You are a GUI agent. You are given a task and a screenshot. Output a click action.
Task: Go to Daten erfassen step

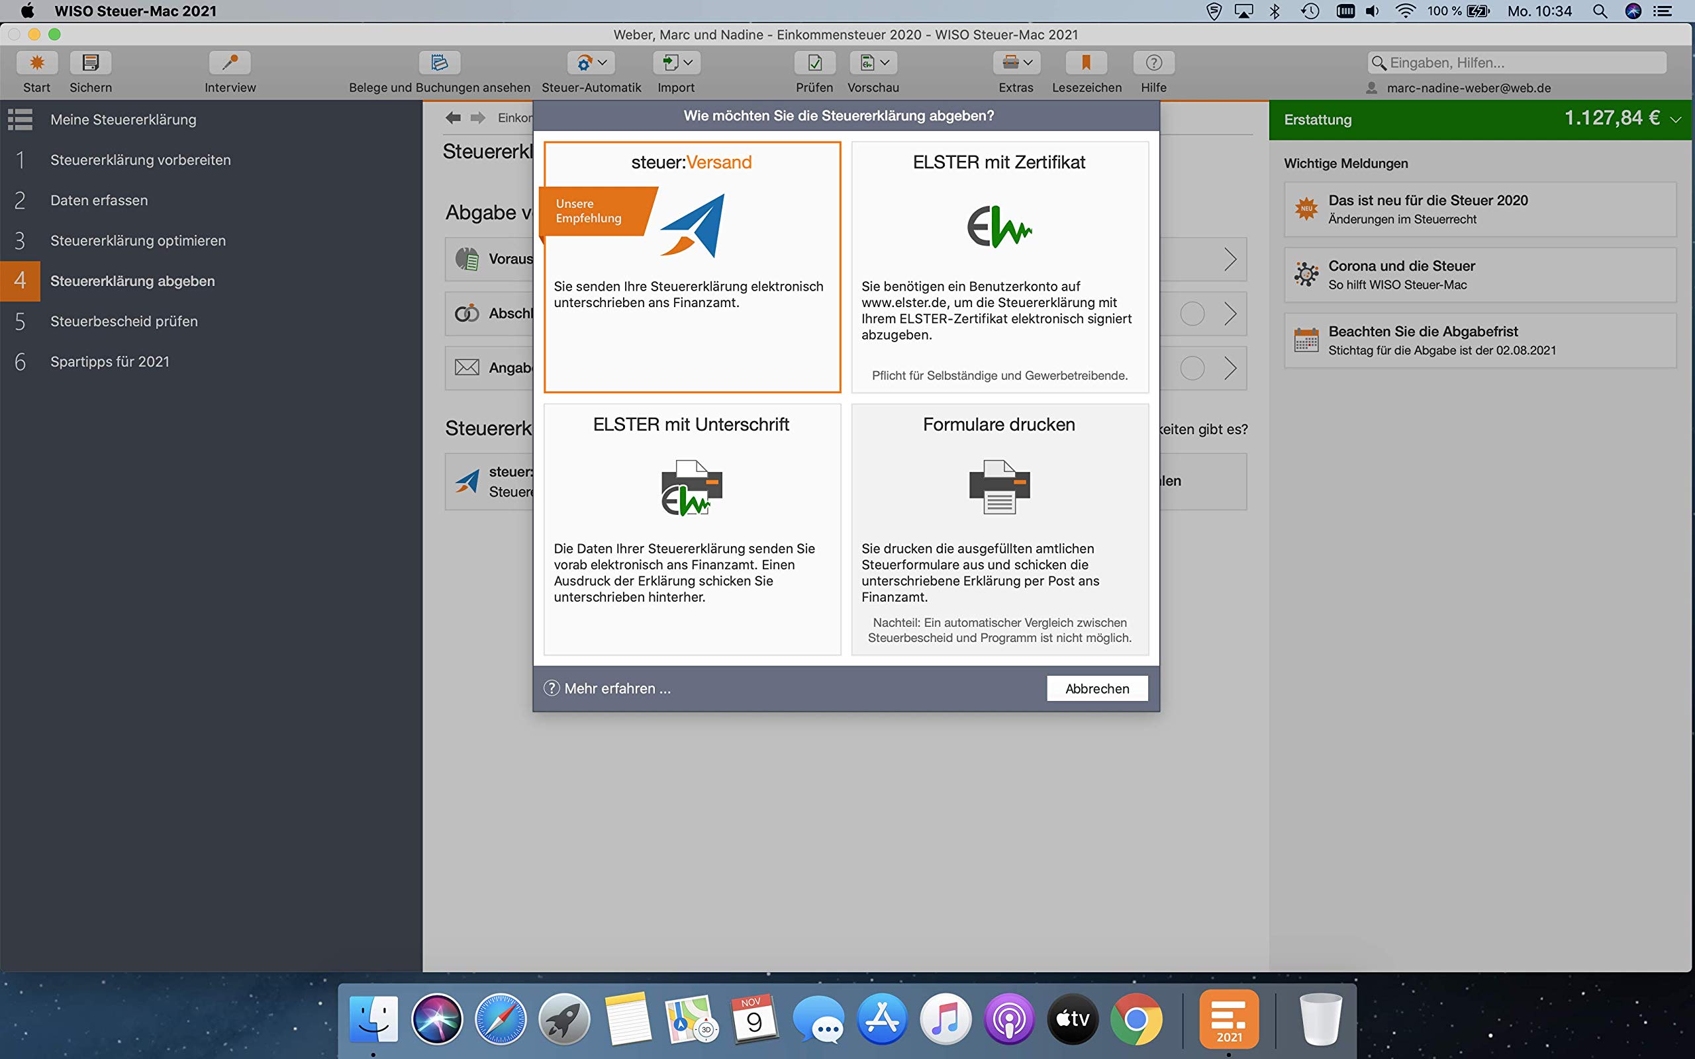[211, 201]
